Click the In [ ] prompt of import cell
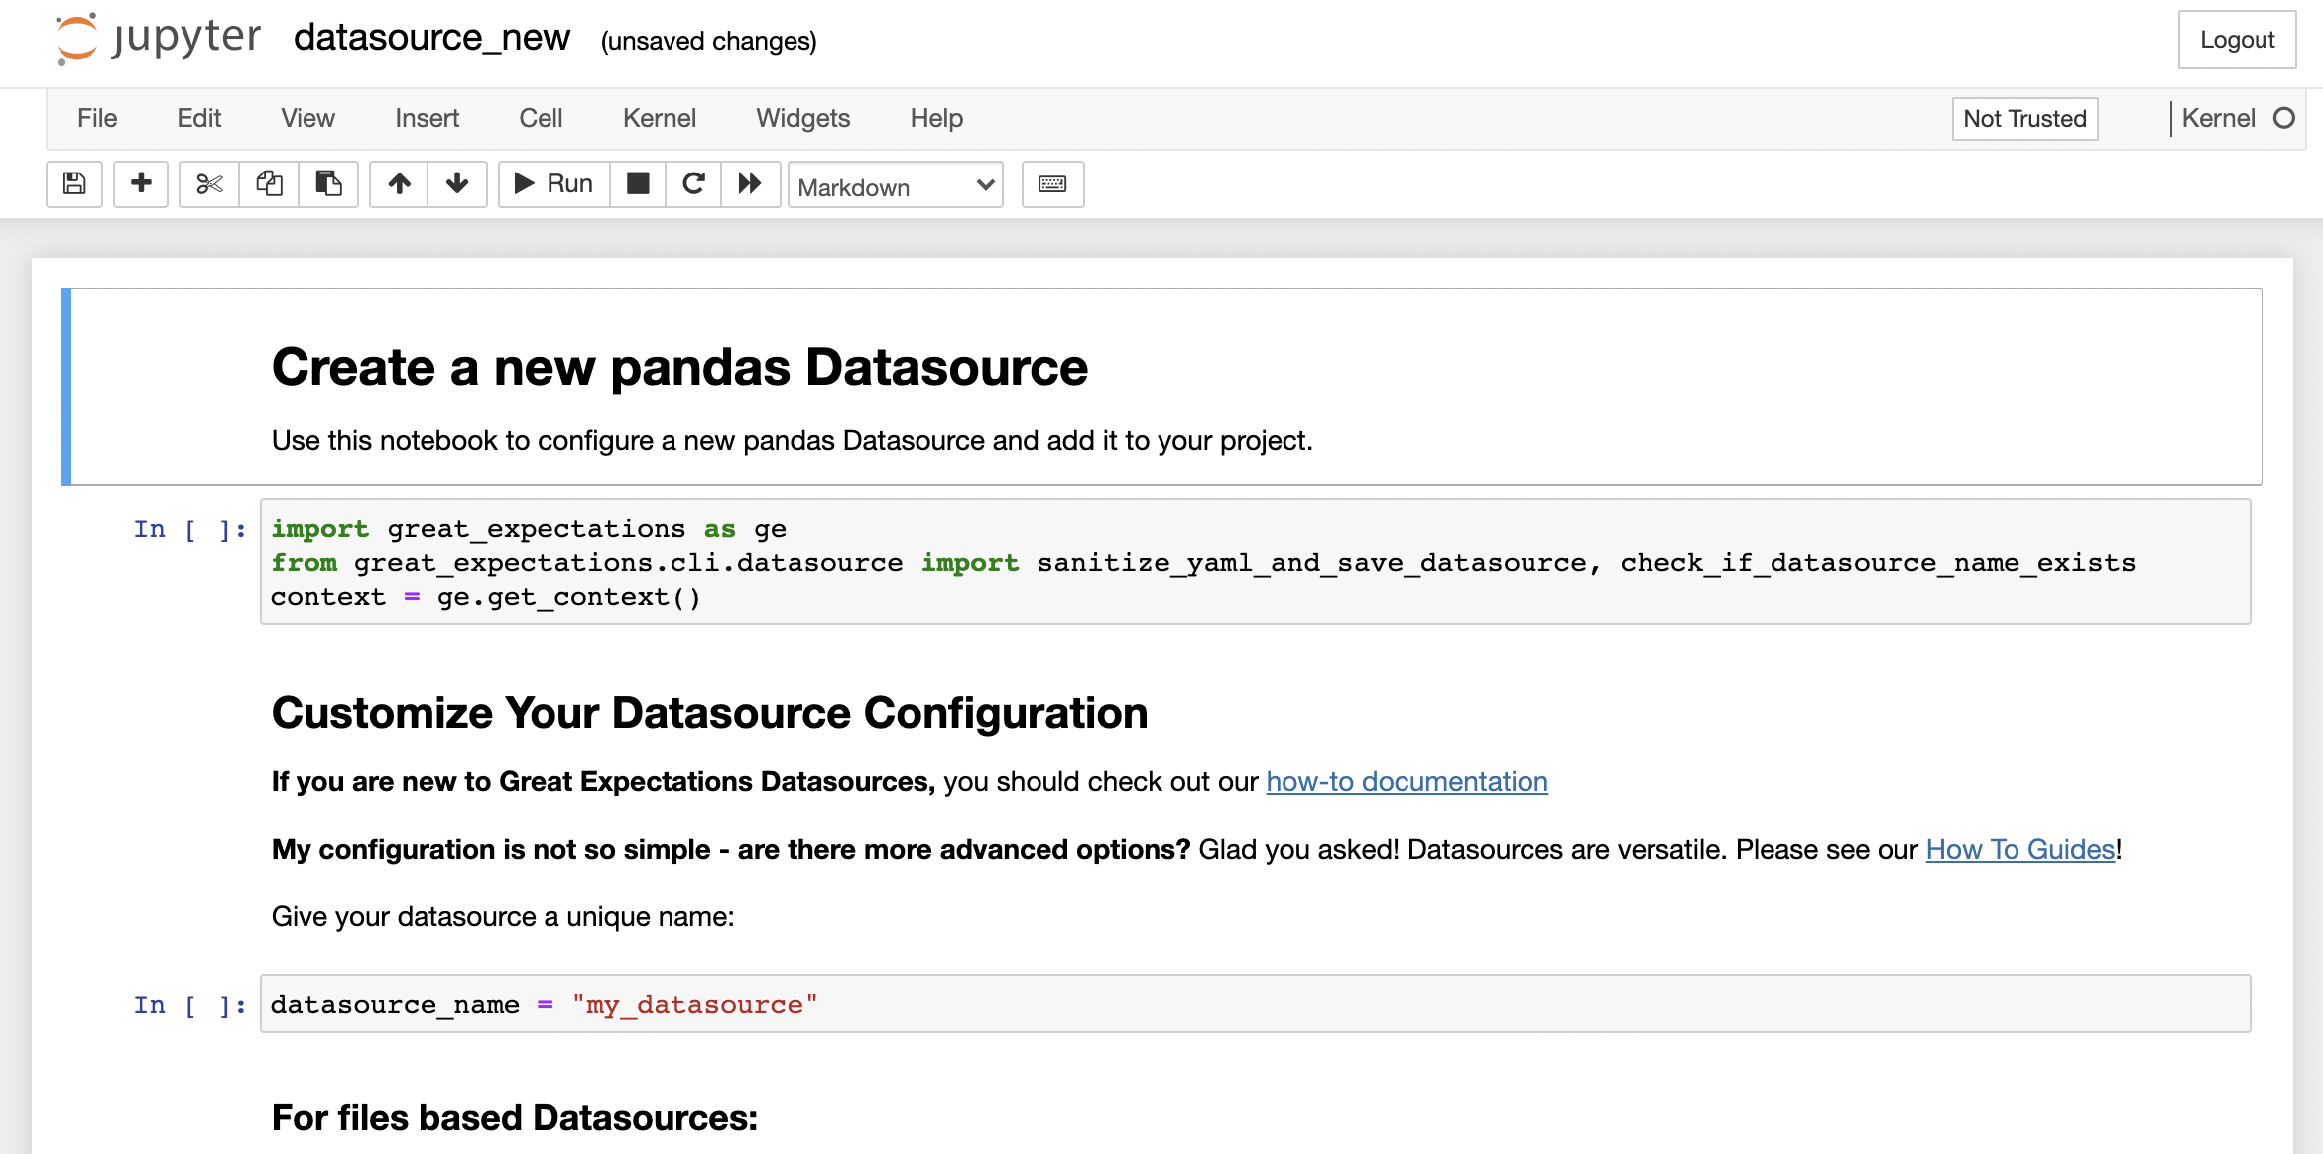Image resolution: width=2323 pixels, height=1154 pixels. click(x=189, y=529)
